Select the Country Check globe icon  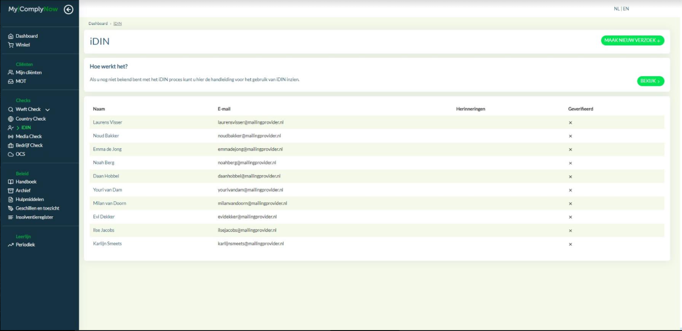pyautogui.click(x=11, y=119)
